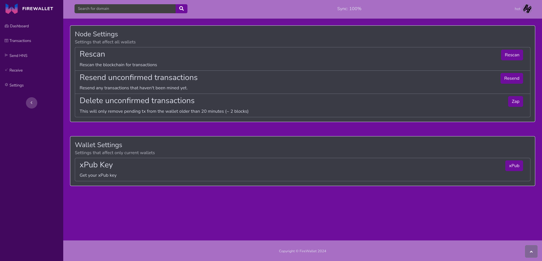
Task: Start a blockchain Rescan
Action: tap(512, 55)
